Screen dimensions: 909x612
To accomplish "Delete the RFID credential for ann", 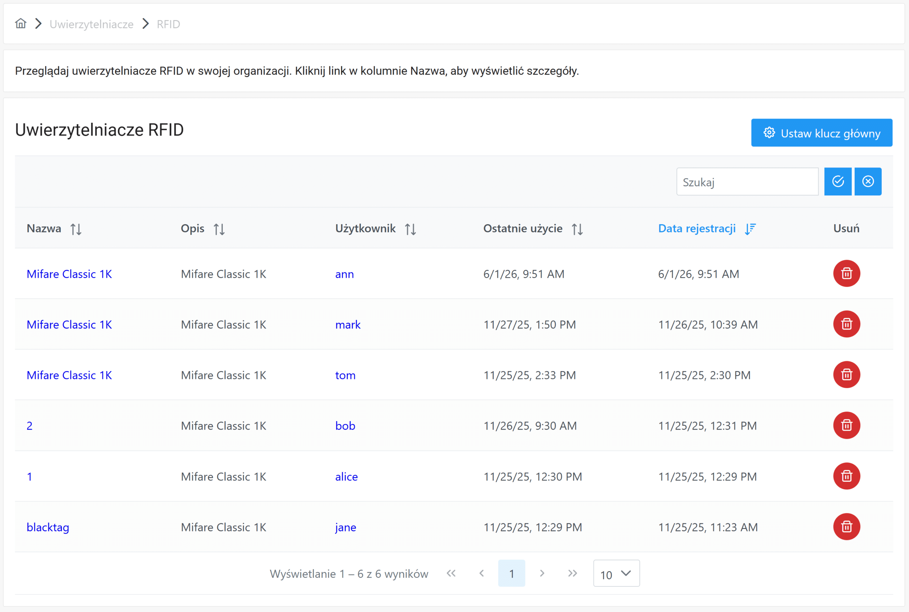I will 847,273.
